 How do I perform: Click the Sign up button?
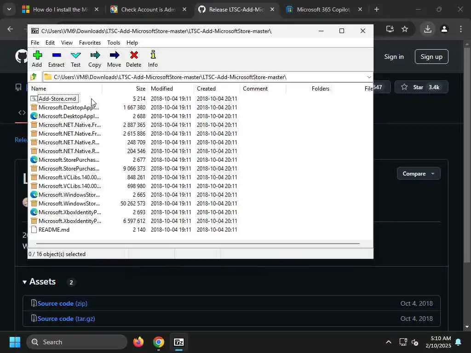[431, 57]
